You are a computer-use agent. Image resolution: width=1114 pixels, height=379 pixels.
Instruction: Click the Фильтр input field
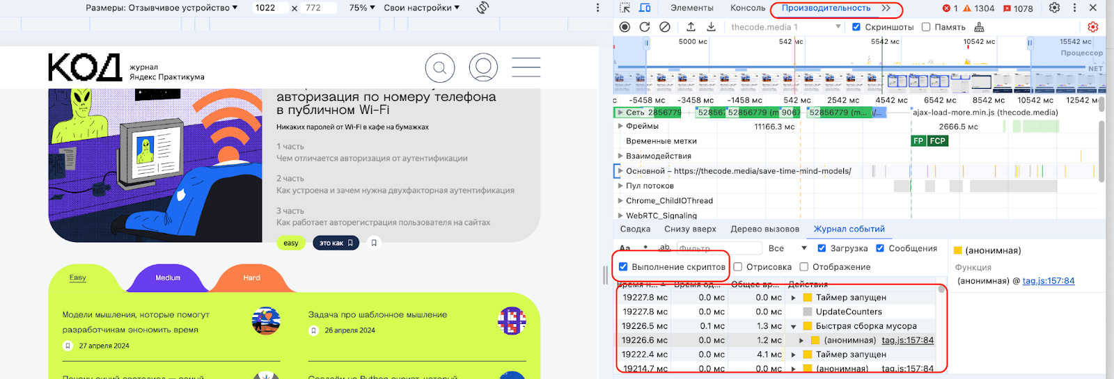[x=719, y=248]
